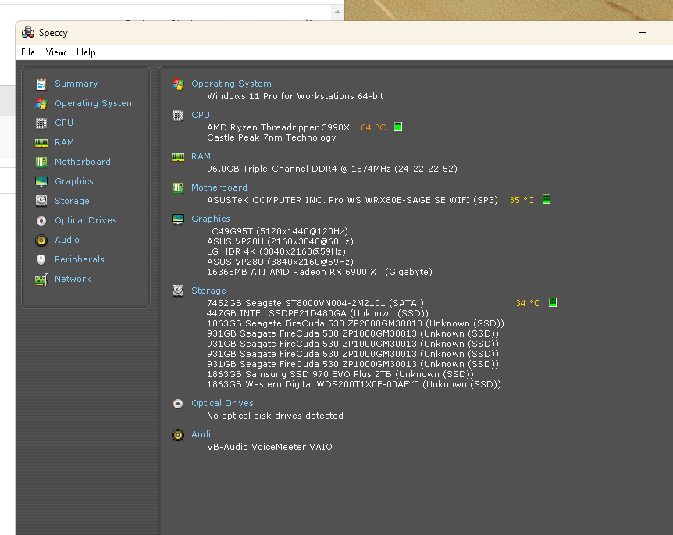673x535 pixels.
Task: Click the green storage temperature indicator icon
Action: pyautogui.click(x=553, y=302)
